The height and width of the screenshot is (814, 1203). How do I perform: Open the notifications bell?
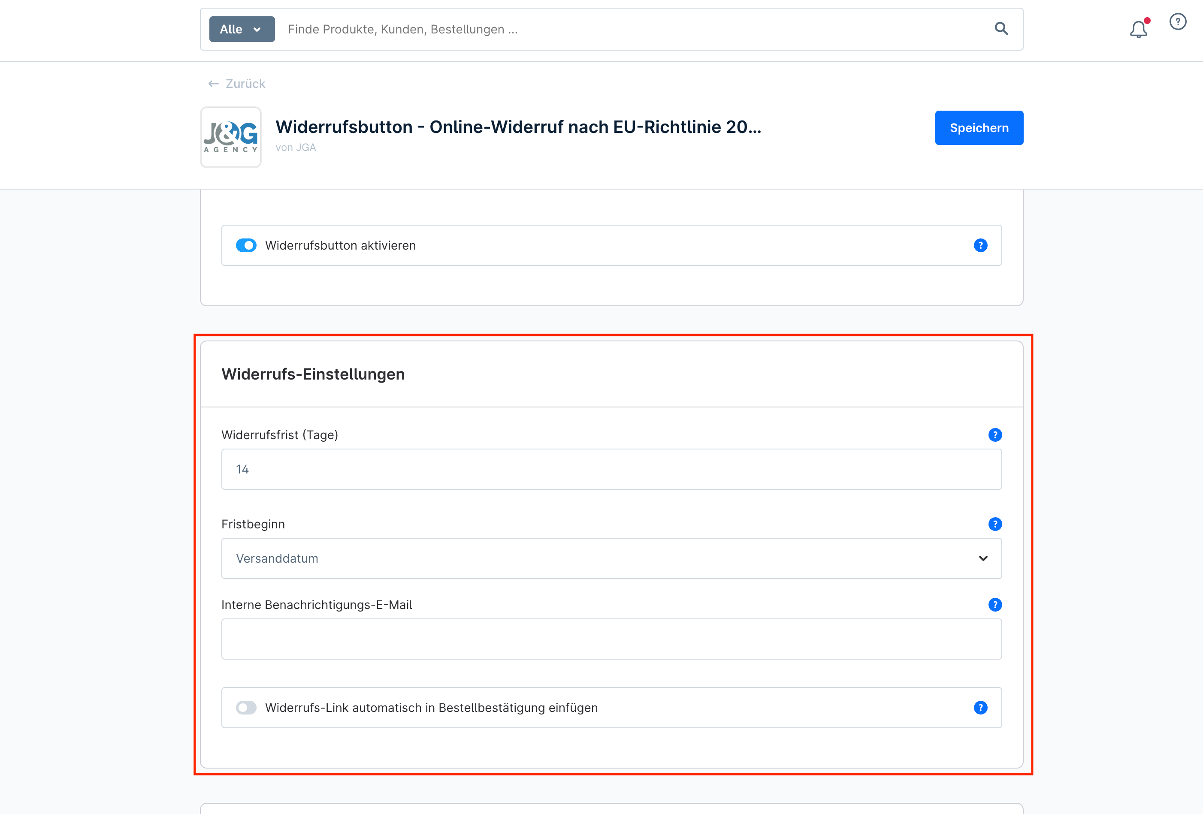click(x=1138, y=29)
